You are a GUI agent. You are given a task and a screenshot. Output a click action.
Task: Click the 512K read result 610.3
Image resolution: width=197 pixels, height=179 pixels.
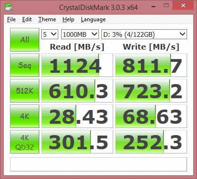77,91
